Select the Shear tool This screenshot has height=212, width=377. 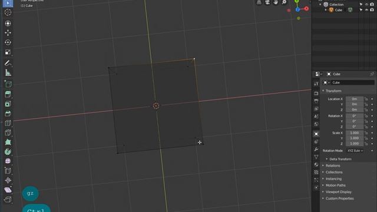(x=8, y=190)
